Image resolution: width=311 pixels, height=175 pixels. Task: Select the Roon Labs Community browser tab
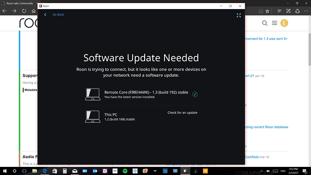[19, 3]
